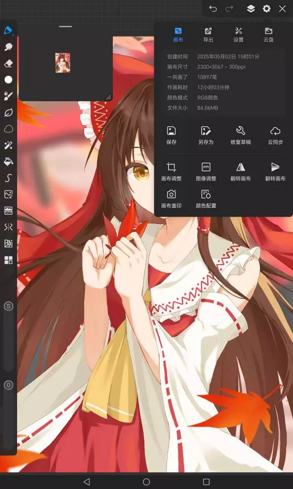Viewport: 293px width, 489px height.
Task: Select the Eraser tool in left toolbar
Action: click(x=8, y=64)
